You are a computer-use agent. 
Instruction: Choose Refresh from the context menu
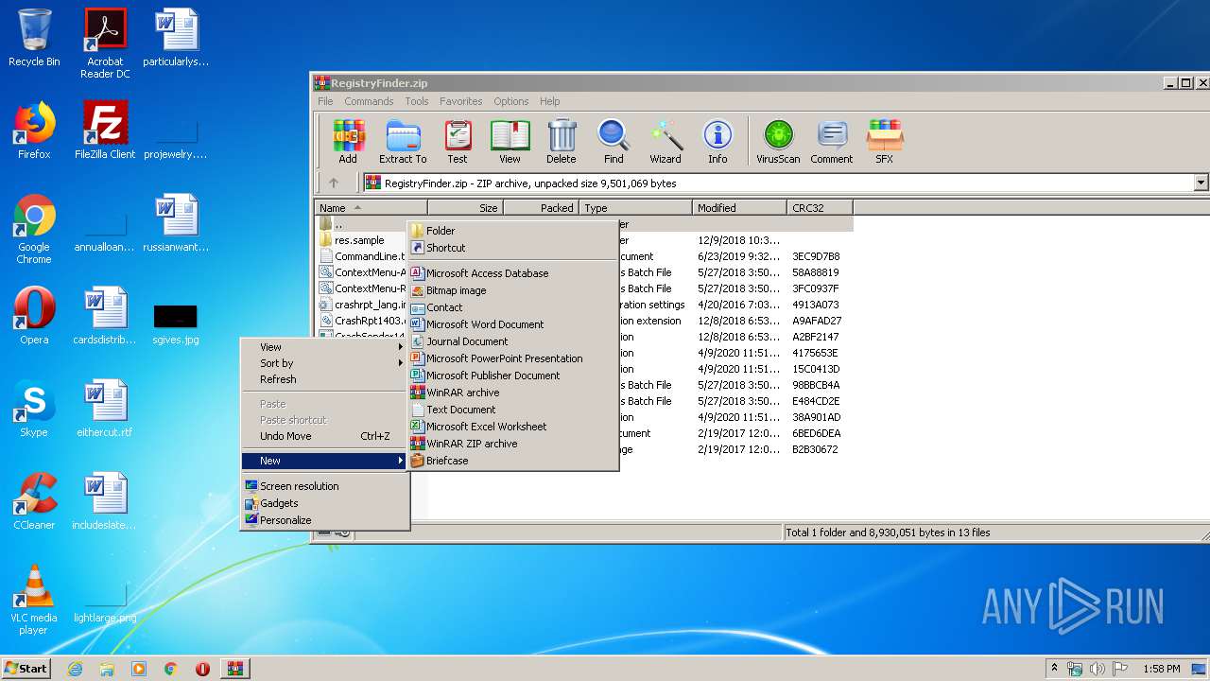323,379
